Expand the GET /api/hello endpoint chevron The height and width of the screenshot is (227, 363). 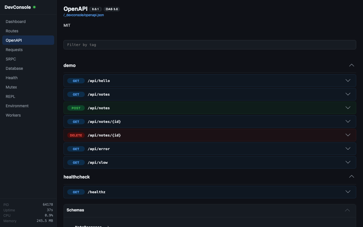click(348, 81)
